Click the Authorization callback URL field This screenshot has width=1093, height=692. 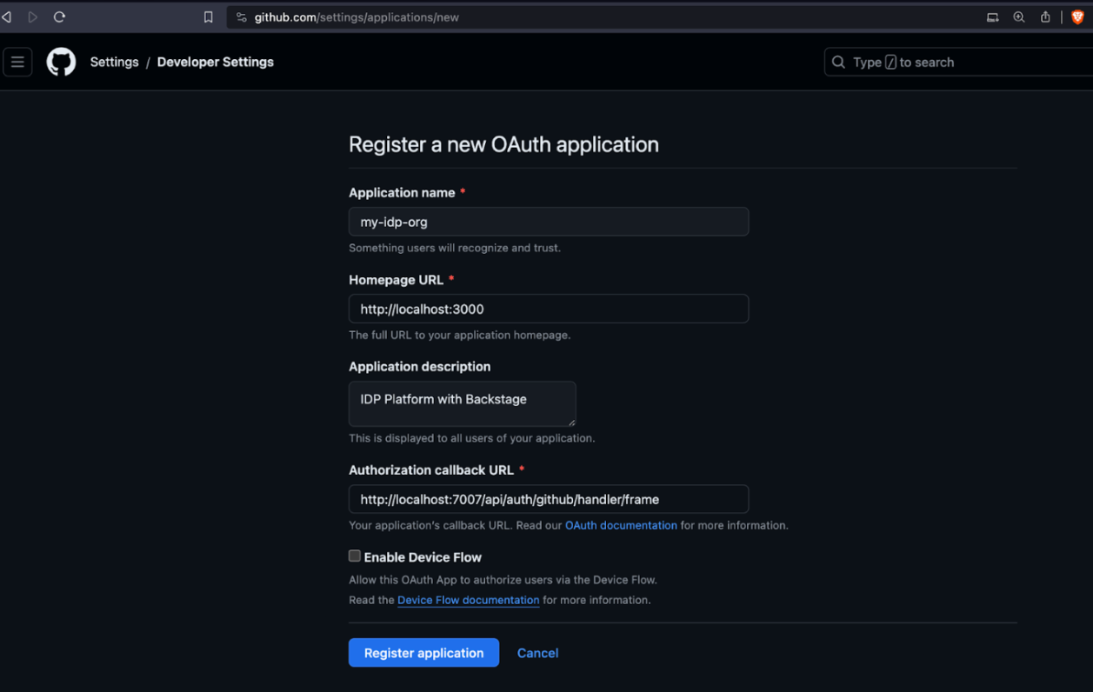[x=548, y=499]
